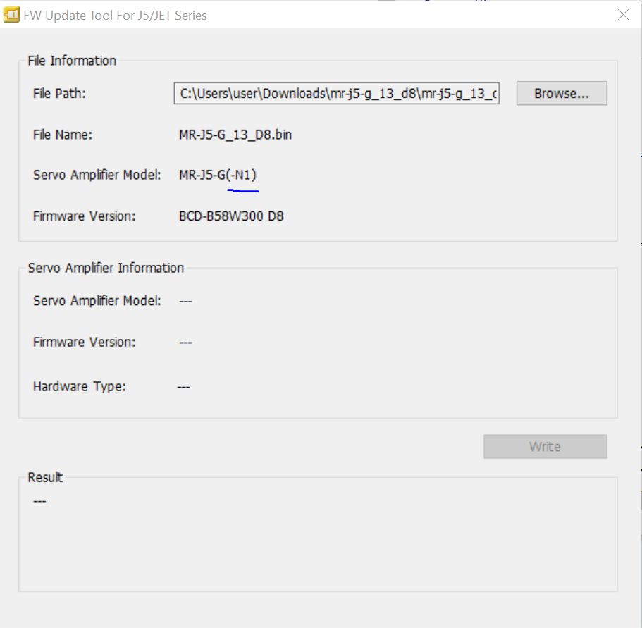Screen dimensions: 642x628
Task: Click Firmware Version label in File Information
Action: (x=84, y=216)
